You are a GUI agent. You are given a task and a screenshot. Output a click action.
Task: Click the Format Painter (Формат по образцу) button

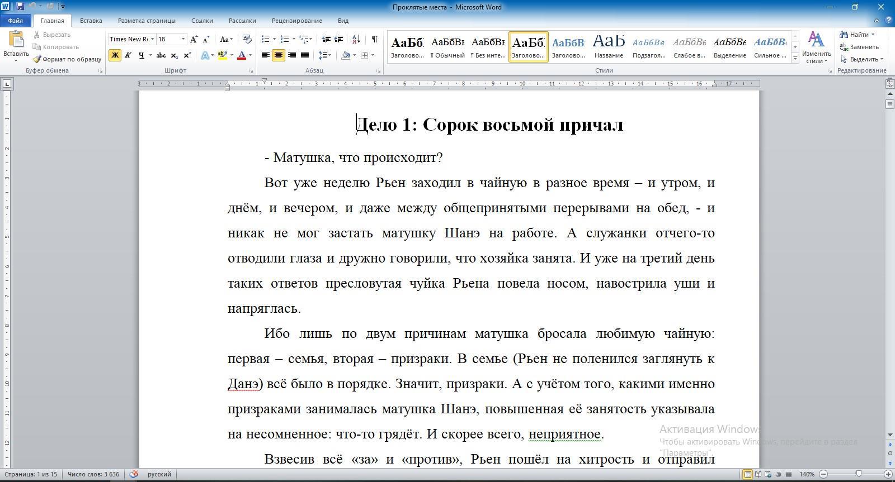tap(67, 59)
